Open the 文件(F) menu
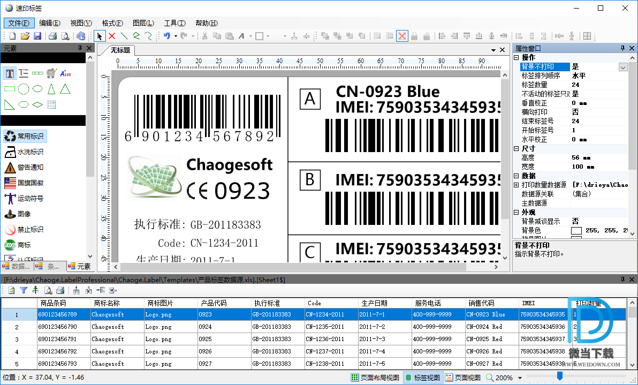The height and width of the screenshot is (385, 638). tap(19, 23)
